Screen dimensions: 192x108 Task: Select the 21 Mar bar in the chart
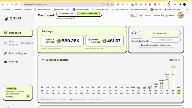tap(161, 86)
